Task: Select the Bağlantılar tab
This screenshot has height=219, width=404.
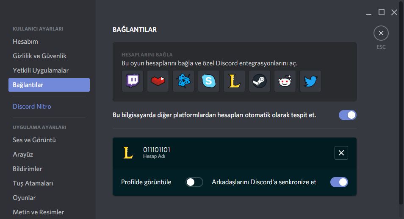Action: 49,85
